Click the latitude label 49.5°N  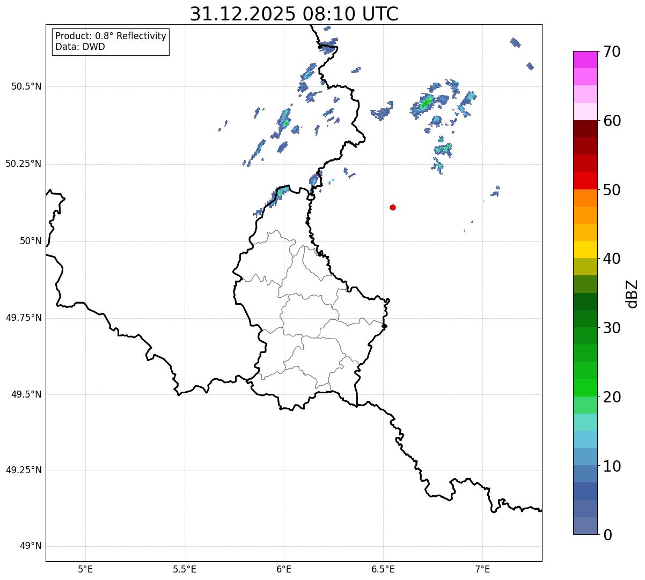[x=26, y=394]
